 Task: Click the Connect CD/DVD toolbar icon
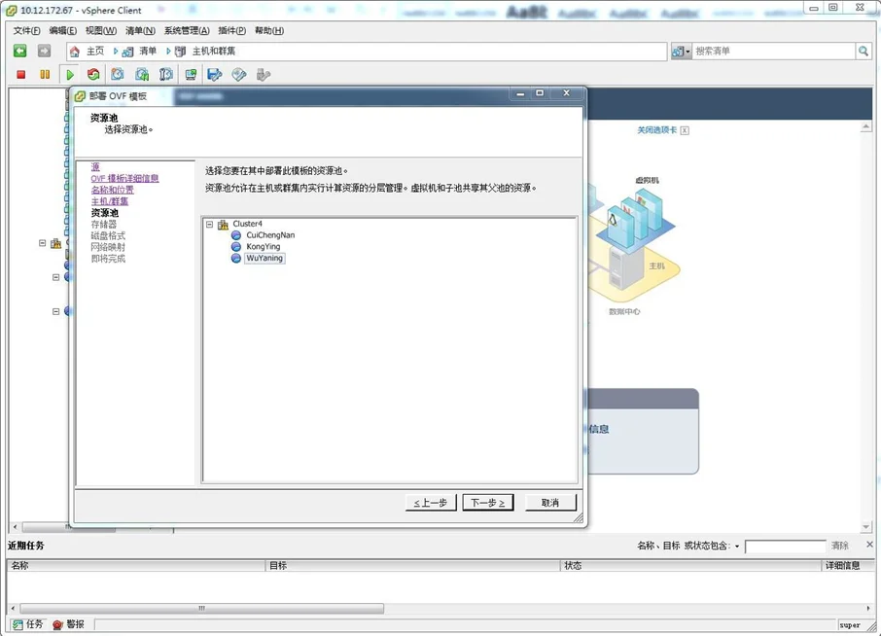239,74
